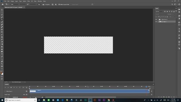The width and height of the screenshot is (181, 102).
Task: Select the Hand tool
Action: 2,61
